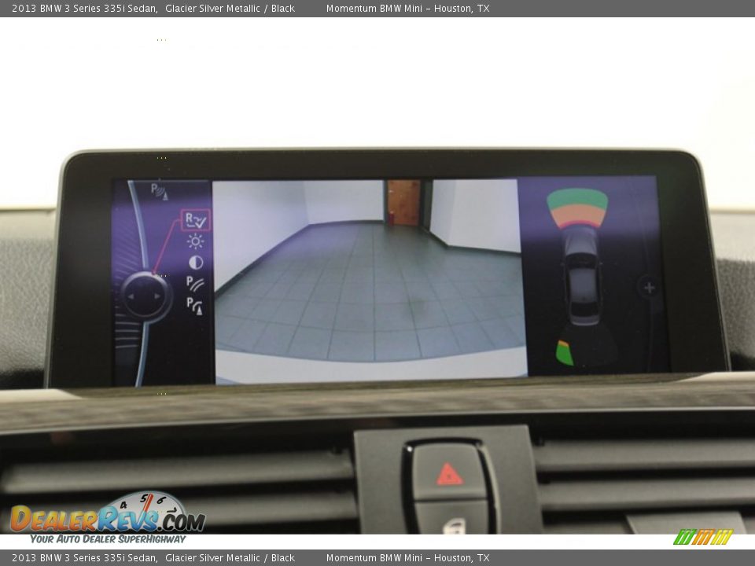Click the DealerRevs.com logo

108,518
